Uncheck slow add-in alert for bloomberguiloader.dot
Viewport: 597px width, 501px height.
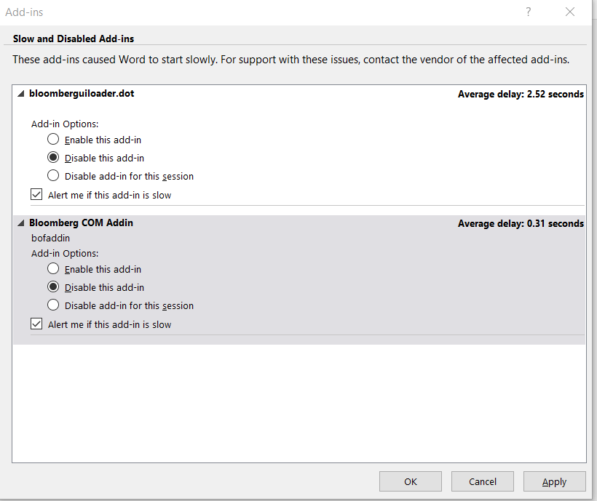tap(36, 194)
